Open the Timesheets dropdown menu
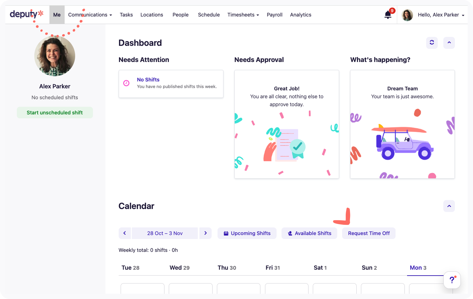The width and height of the screenshot is (473, 299). click(x=243, y=15)
